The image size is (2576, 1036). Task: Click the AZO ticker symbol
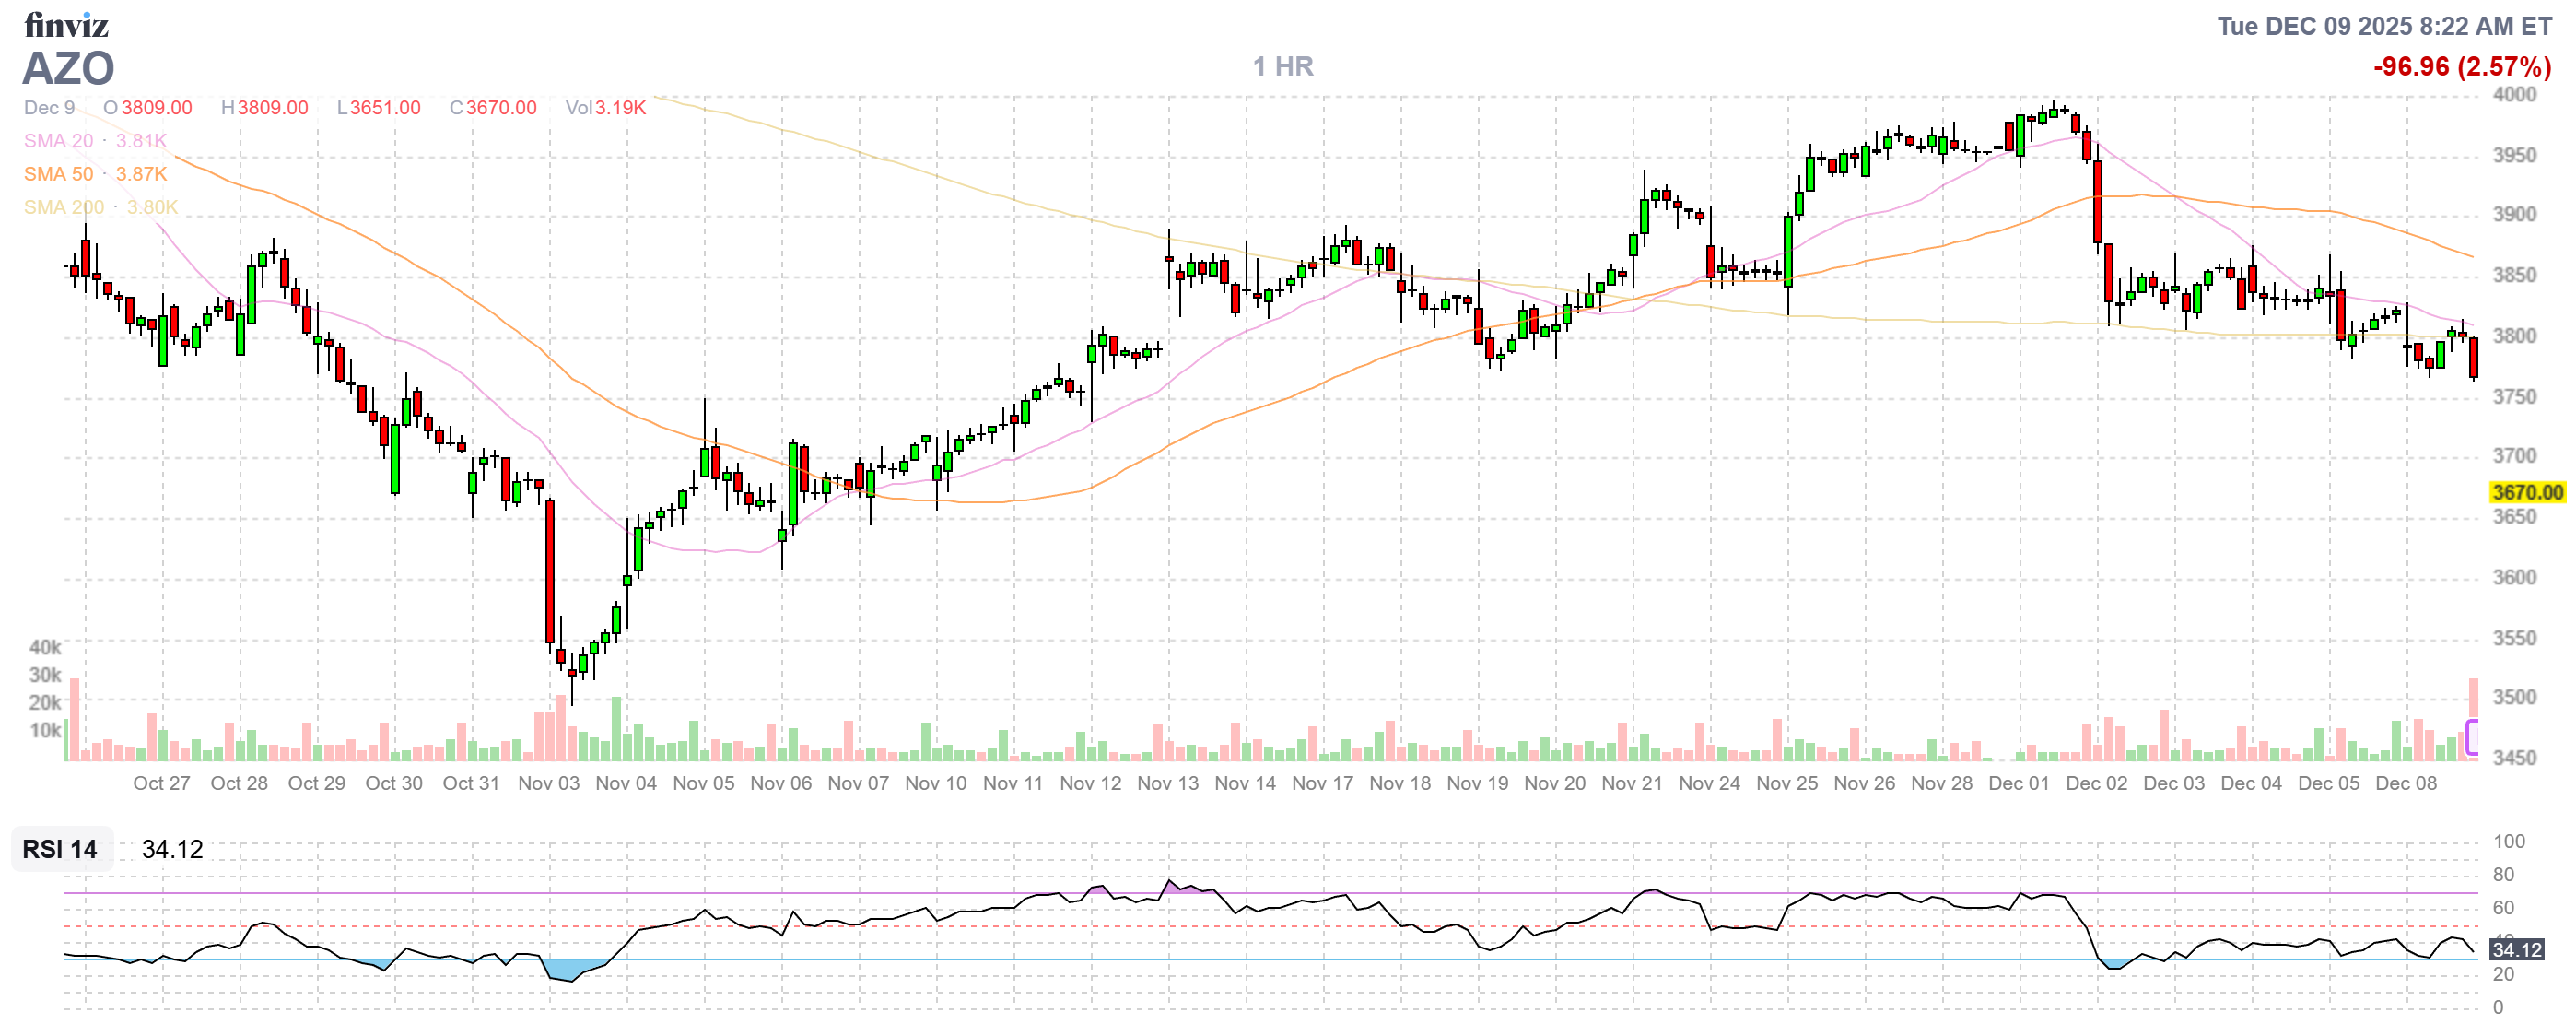[x=68, y=68]
